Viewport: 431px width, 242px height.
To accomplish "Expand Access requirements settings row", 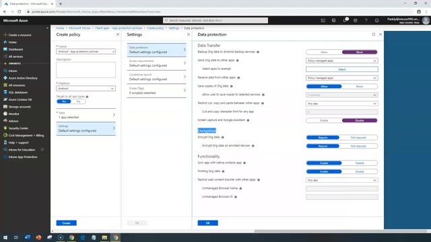I will [x=156, y=63].
